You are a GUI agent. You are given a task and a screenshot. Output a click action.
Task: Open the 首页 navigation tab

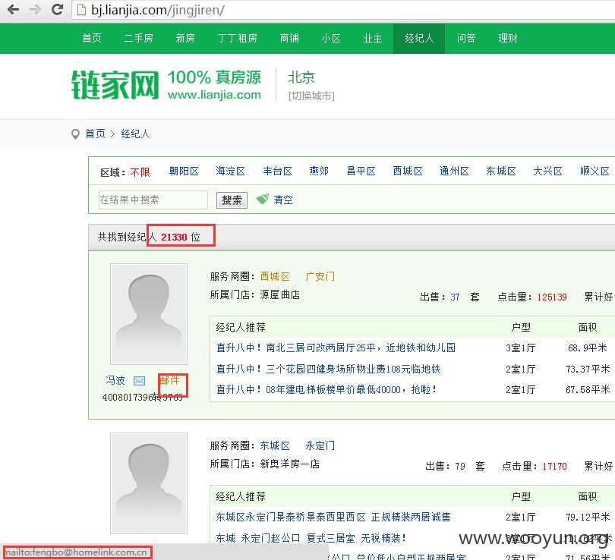pos(92,38)
